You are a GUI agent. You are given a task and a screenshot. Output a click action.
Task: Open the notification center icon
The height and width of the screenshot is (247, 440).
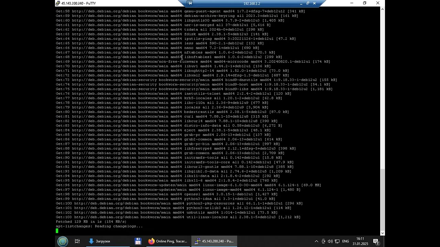(x=376, y=242)
